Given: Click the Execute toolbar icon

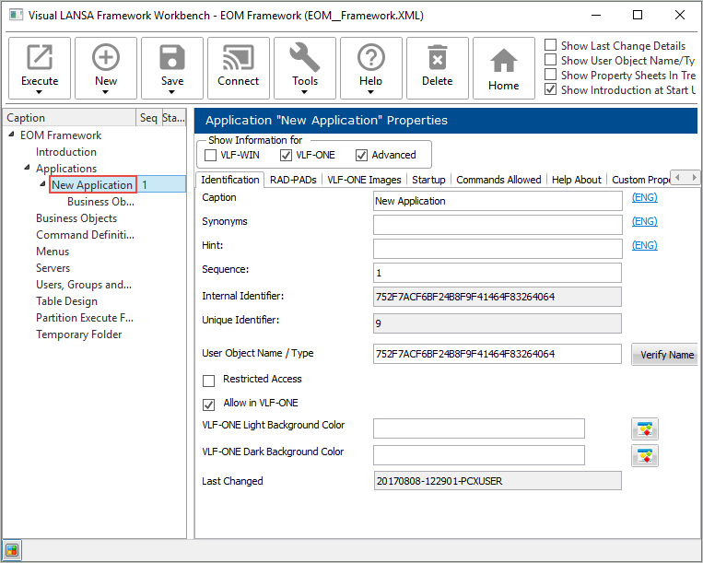Looking at the screenshot, I should (40, 59).
